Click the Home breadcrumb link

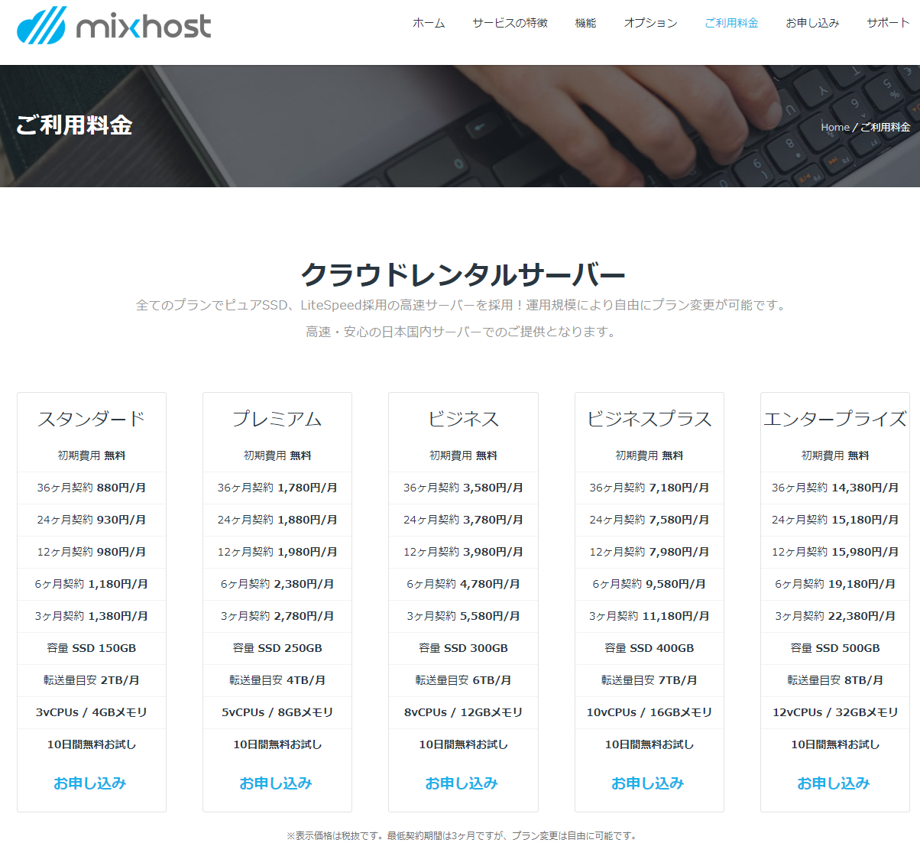834,128
